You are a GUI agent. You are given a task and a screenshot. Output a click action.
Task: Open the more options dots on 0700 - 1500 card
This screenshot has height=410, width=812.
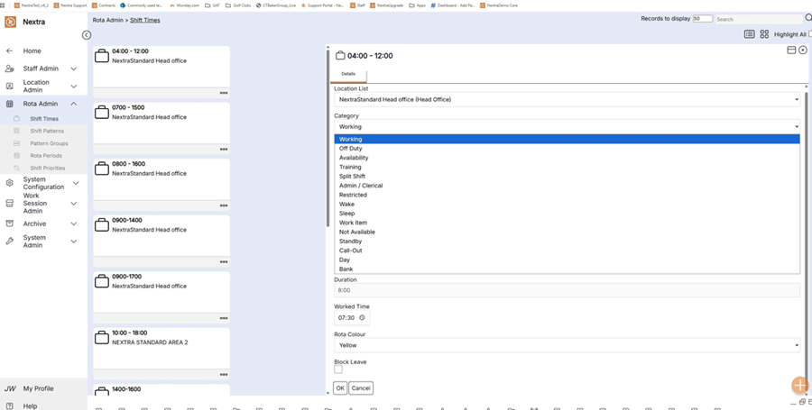[x=224, y=150]
